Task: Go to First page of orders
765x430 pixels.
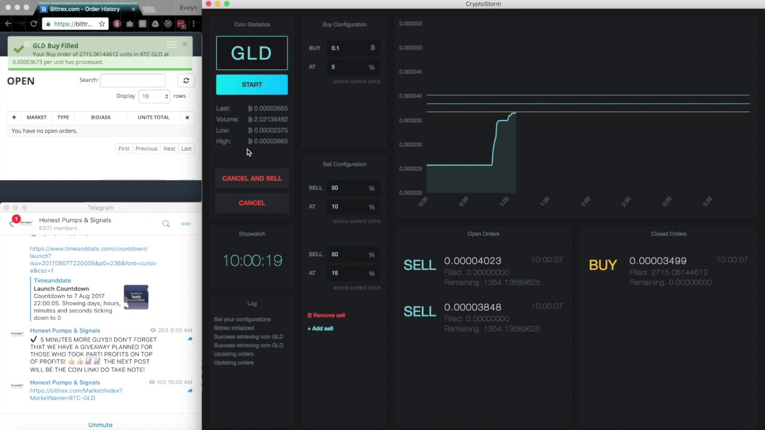Action: [x=124, y=149]
